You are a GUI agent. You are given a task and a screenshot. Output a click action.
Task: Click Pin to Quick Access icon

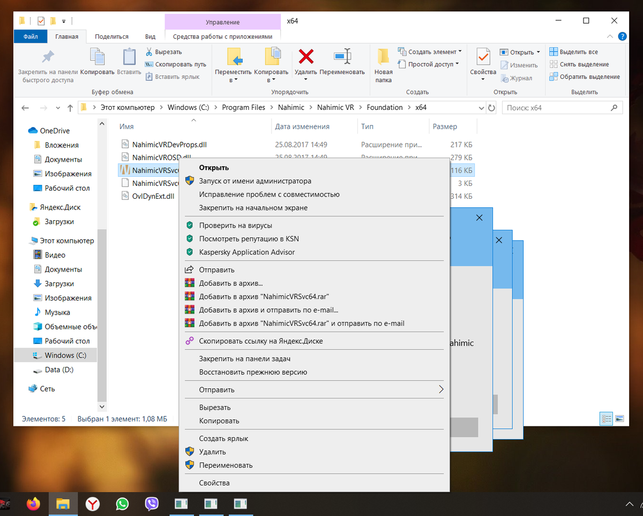(48, 57)
